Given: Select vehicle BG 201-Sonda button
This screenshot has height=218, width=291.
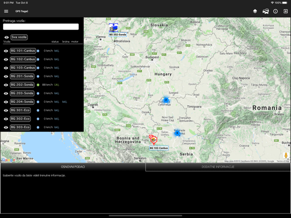Looking at the screenshot, I should [22, 76].
